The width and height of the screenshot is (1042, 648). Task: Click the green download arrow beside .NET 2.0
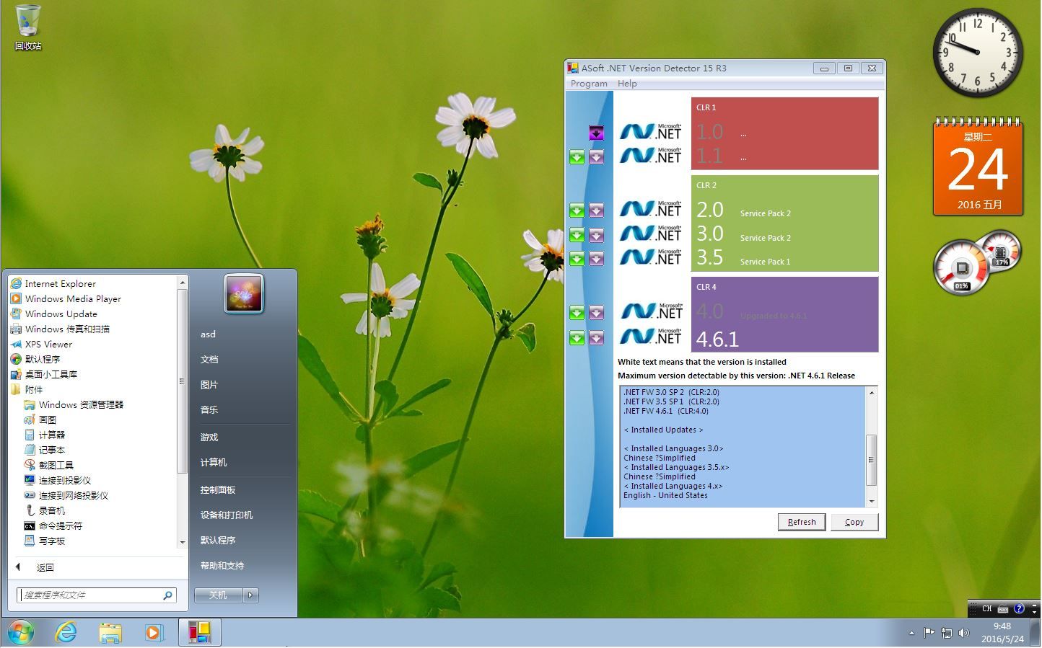[x=577, y=210]
